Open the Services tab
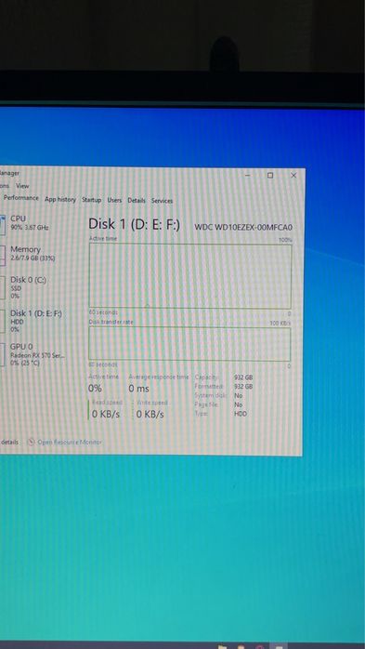 pyautogui.click(x=162, y=201)
